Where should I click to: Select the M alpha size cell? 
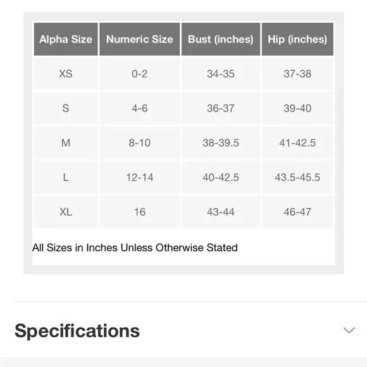point(66,143)
